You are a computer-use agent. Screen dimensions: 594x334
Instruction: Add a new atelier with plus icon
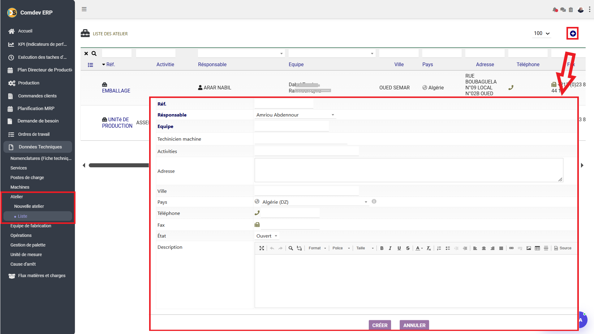coord(573,33)
